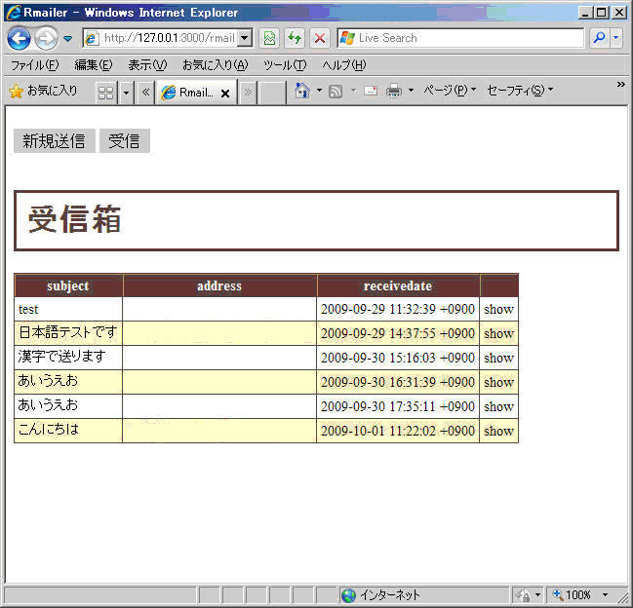Click the Home house icon
This screenshot has width=633, height=608.
302,91
